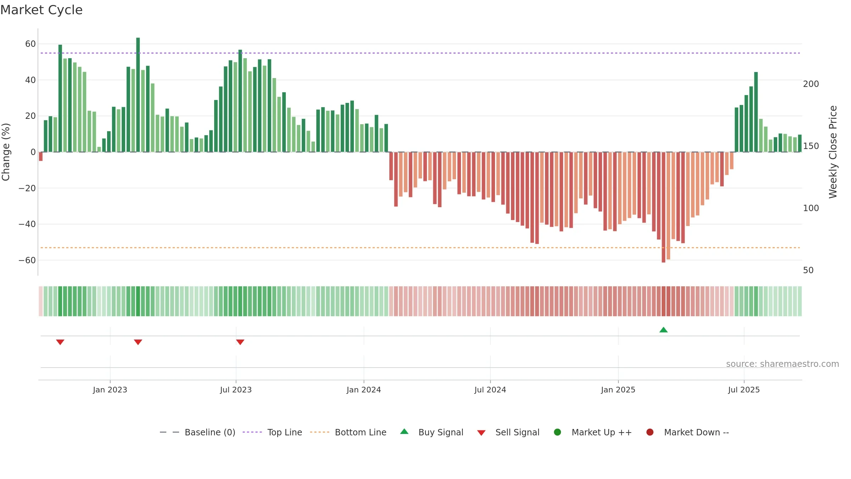
Task: Toggle the Baseline (0) legend entry
Action: (198, 432)
